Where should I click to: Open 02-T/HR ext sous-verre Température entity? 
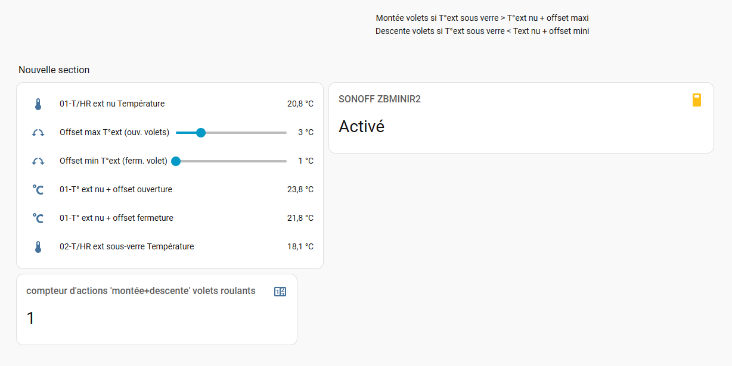126,246
